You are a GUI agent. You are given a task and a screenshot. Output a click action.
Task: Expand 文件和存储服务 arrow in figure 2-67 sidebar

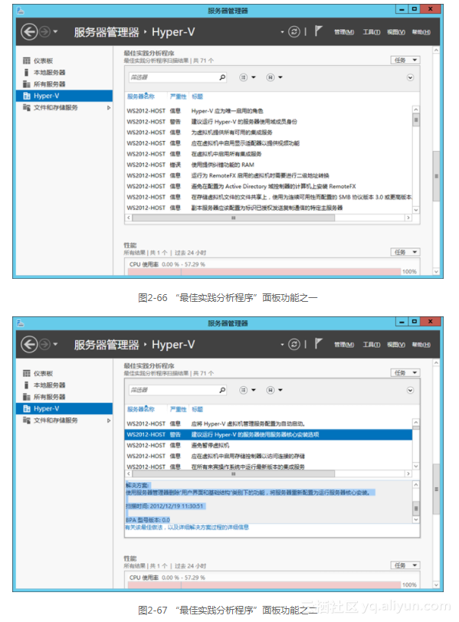(109, 420)
